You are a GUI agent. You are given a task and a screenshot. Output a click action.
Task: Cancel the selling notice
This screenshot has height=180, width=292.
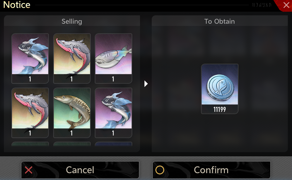80,170
